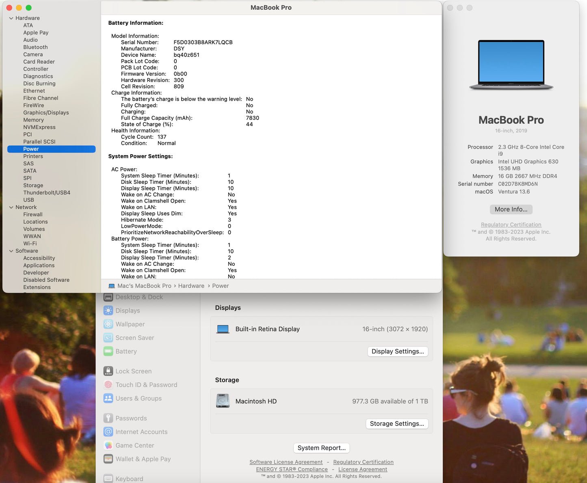Image resolution: width=587 pixels, height=483 pixels.
Task: Click the More Info button
Action: click(511, 209)
